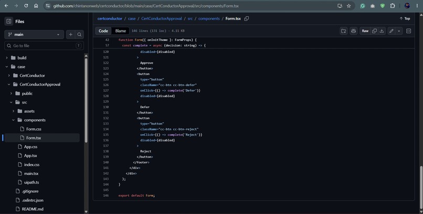Image resolution: width=423 pixels, height=214 pixels.
Task: Reload the page in browser
Action: pyautogui.click(x=26, y=6)
